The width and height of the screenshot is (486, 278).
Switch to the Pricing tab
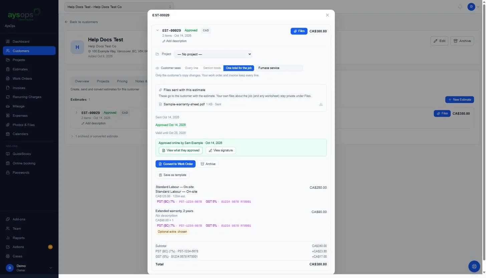[122, 81]
